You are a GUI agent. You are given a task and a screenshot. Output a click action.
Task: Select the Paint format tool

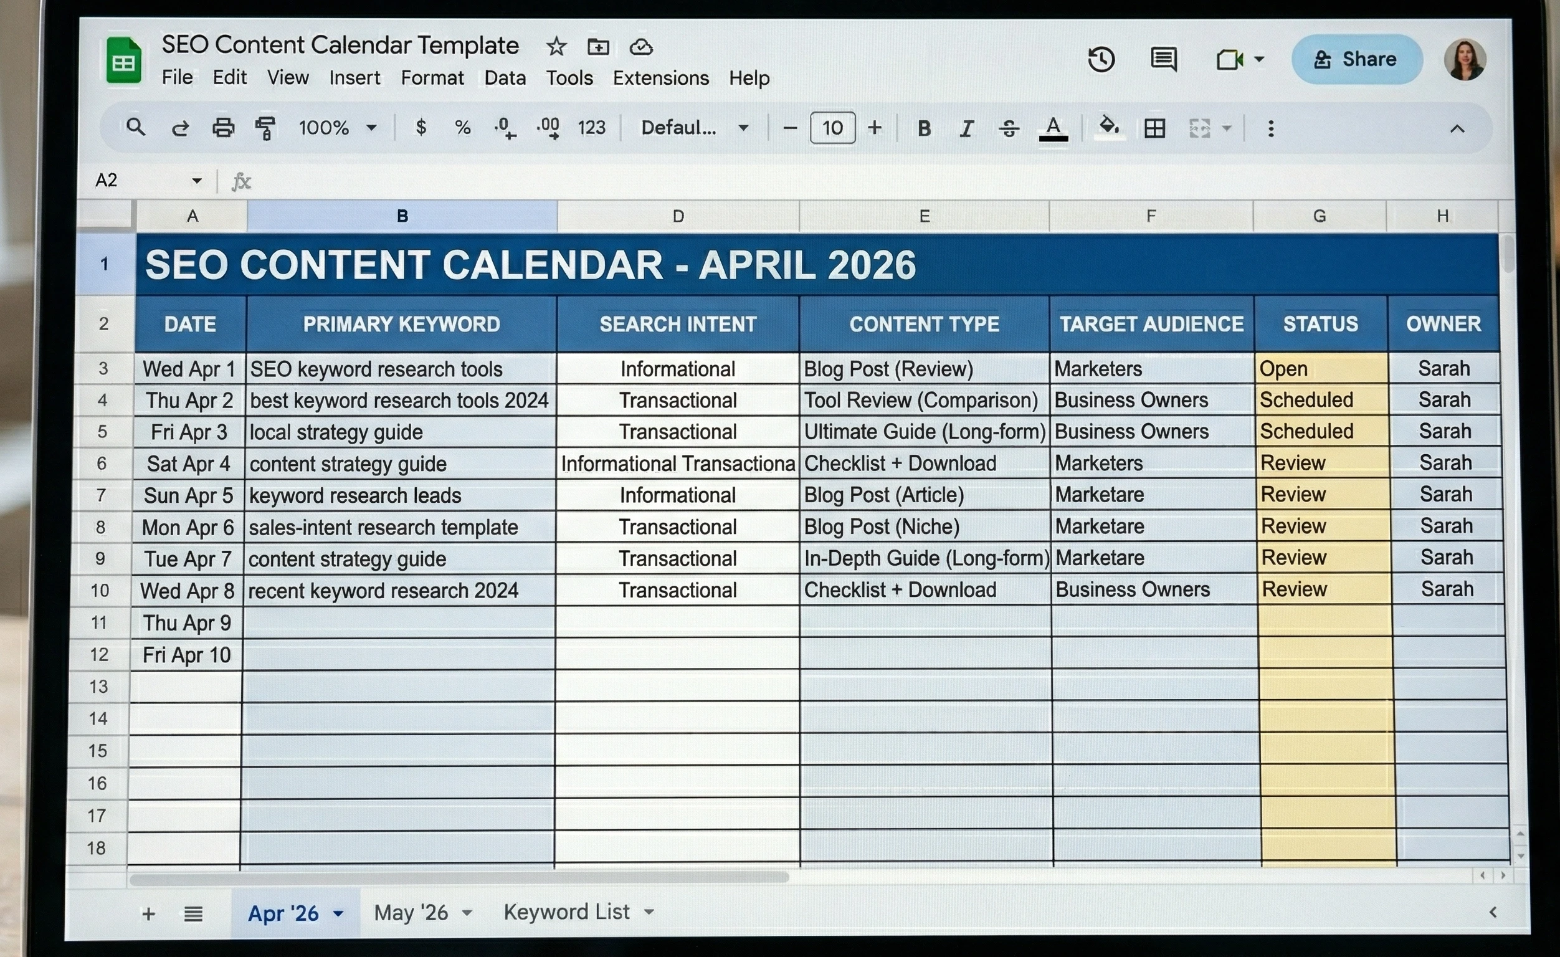(x=266, y=128)
